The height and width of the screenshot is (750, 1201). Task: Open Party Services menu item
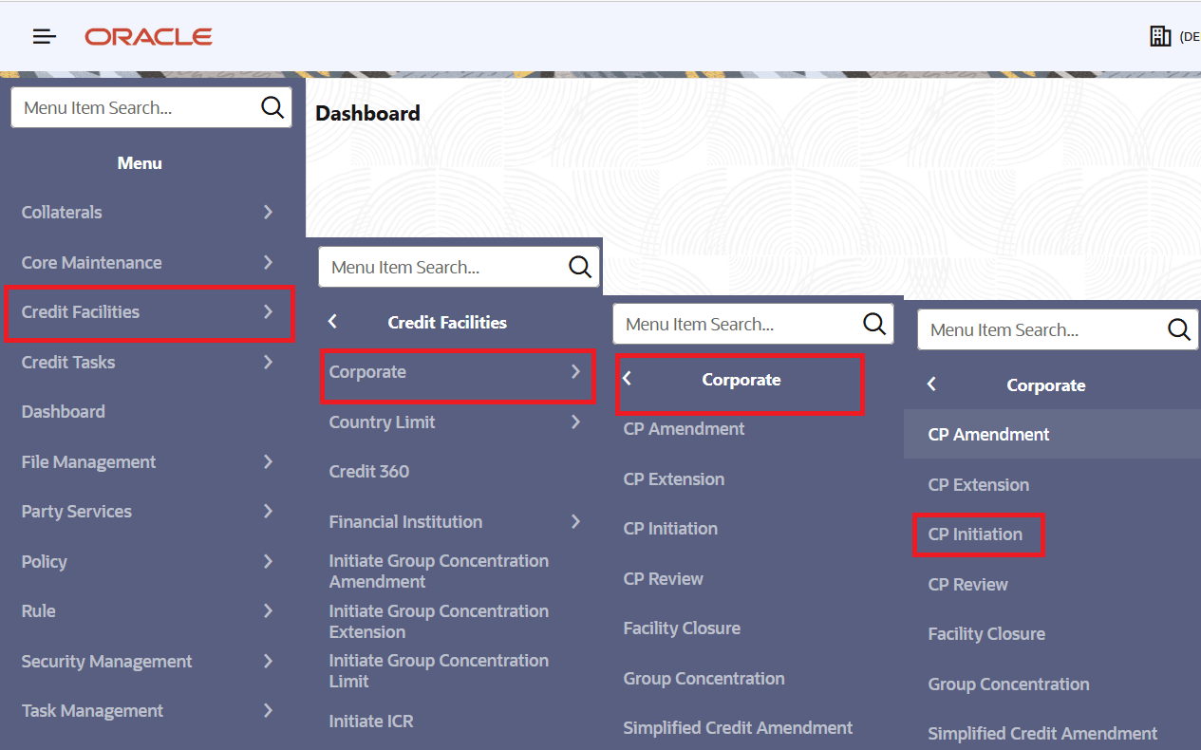click(x=77, y=511)
